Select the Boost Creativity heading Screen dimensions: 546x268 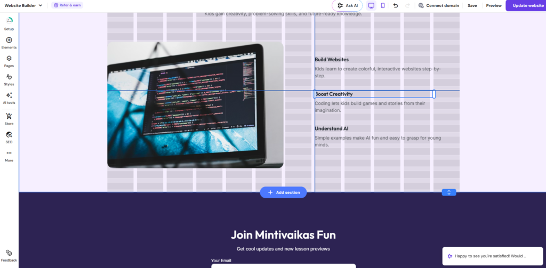pyautogui.click(x=334, y=94)
